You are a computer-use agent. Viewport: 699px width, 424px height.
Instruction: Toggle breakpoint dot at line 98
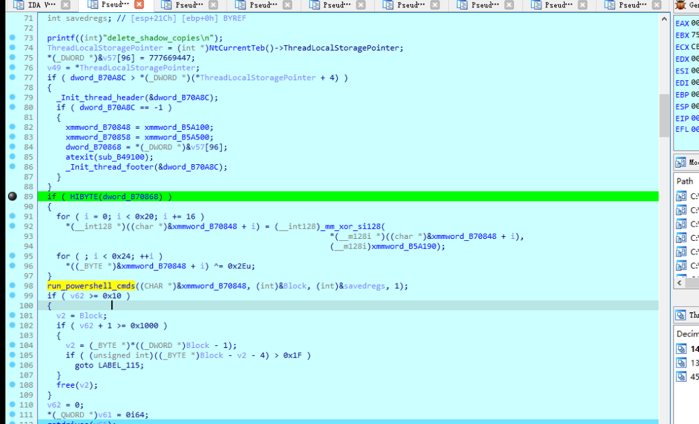[x=13, y=285]
